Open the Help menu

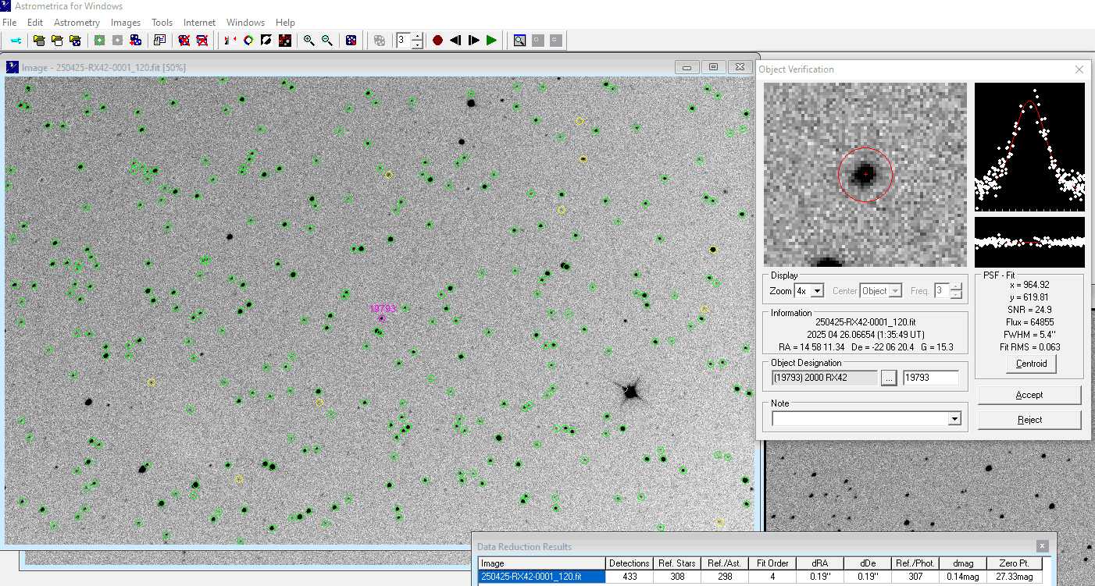coord(285,23)
